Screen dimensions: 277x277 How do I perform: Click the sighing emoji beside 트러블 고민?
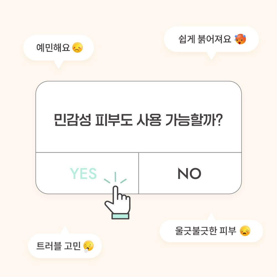click(x=89, y=246)
